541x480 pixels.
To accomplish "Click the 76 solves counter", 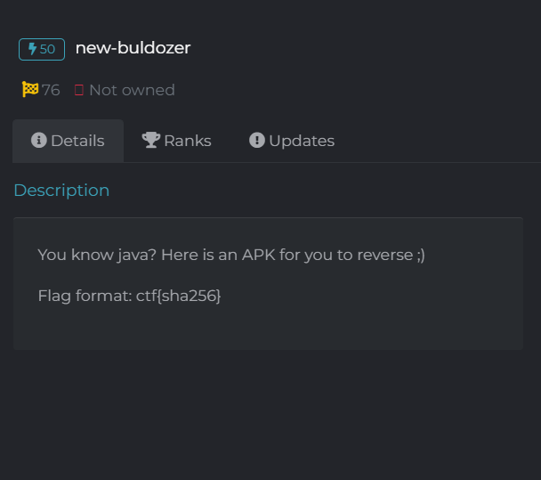I will [51, 90].
